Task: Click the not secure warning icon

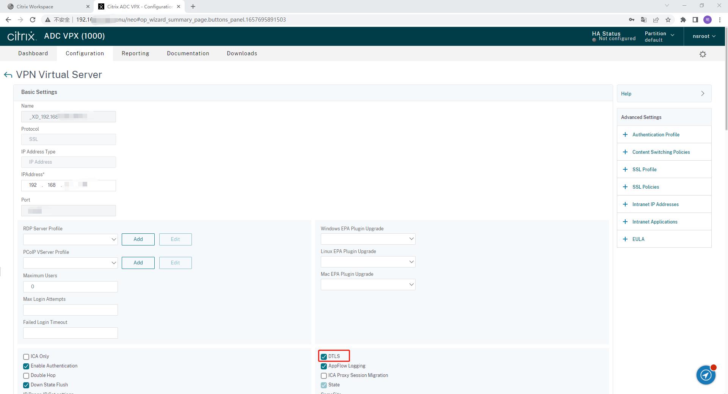Action: tap(47, 20)
